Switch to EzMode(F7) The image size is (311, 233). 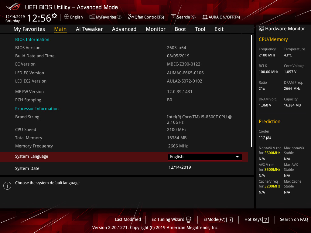[x=218, y=220]
